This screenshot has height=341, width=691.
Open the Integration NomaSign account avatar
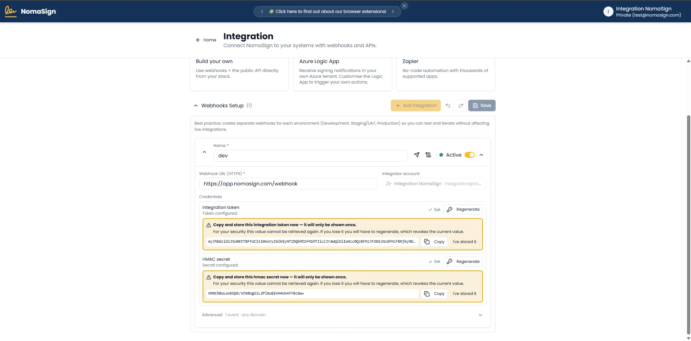coord(608,12)
